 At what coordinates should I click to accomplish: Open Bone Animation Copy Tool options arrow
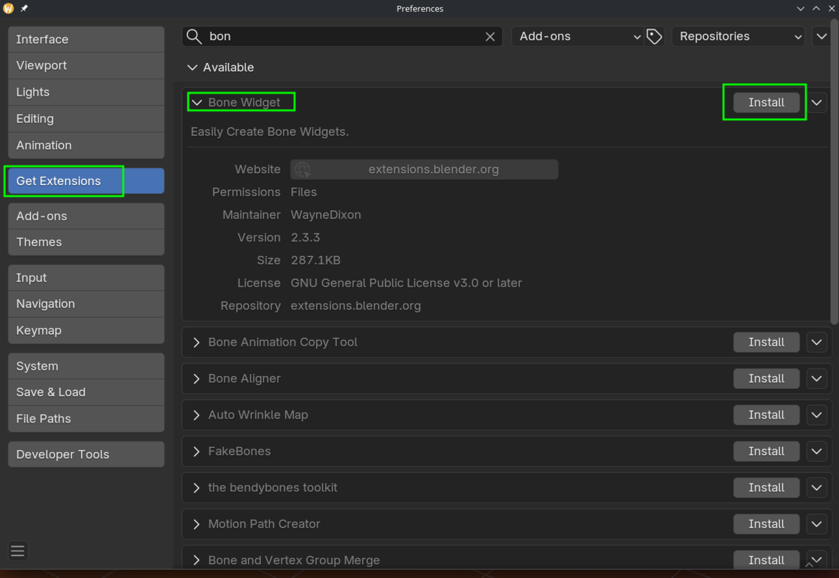point(817,342)
